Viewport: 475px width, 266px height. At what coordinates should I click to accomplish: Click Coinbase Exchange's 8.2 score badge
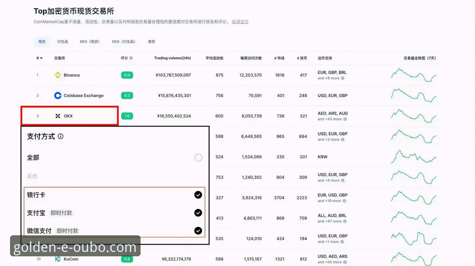click(127, 95)
